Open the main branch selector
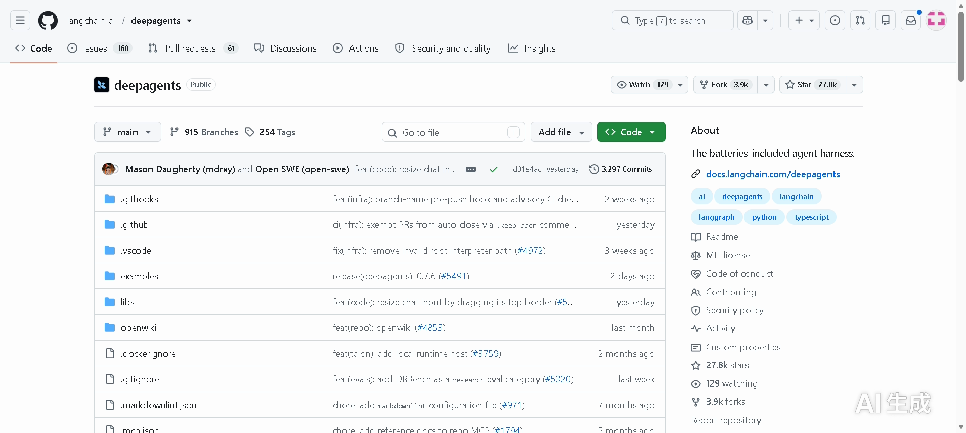 [x=127, y=132]
